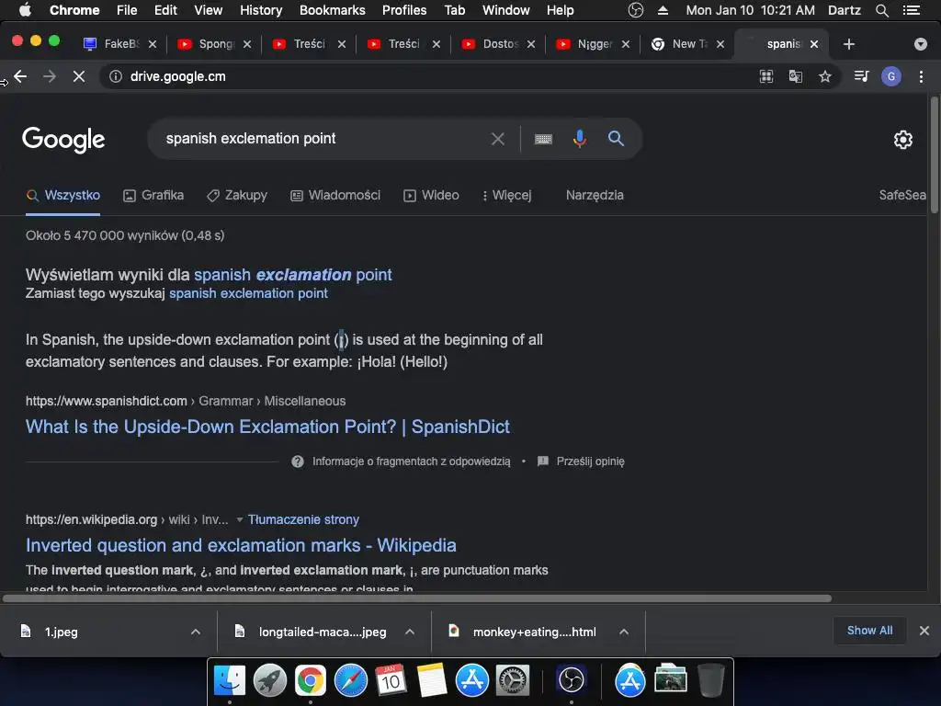941x706 pixels.
Task: Open the media control playlist icon
Action: coord(861,76)
